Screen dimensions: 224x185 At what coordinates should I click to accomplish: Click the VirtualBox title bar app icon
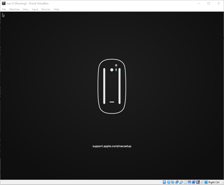(4, 3)
